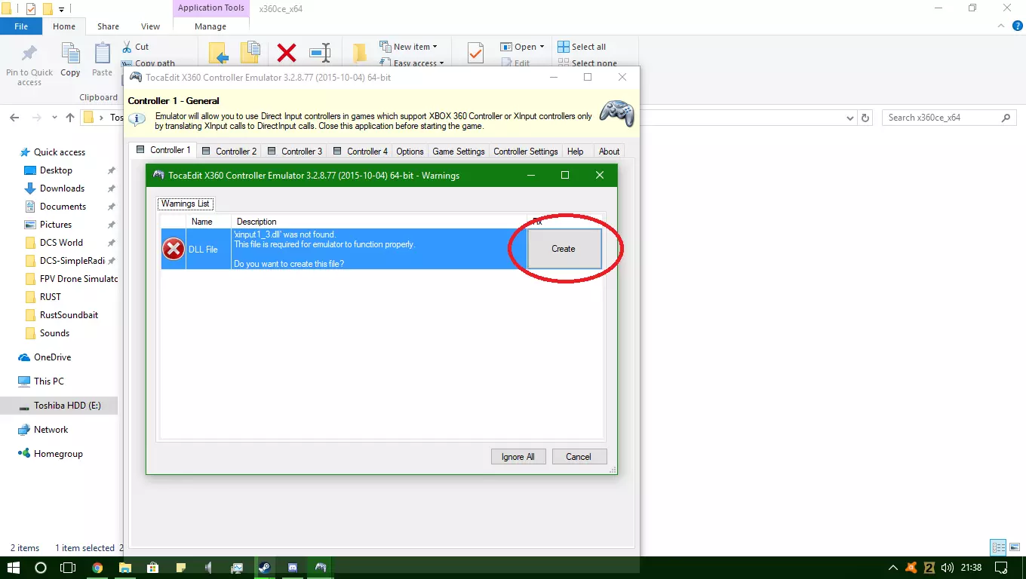Open Google Chrome from the taskbar
This screenshot has width=1026, height=579.
click(x=97, y=568)
